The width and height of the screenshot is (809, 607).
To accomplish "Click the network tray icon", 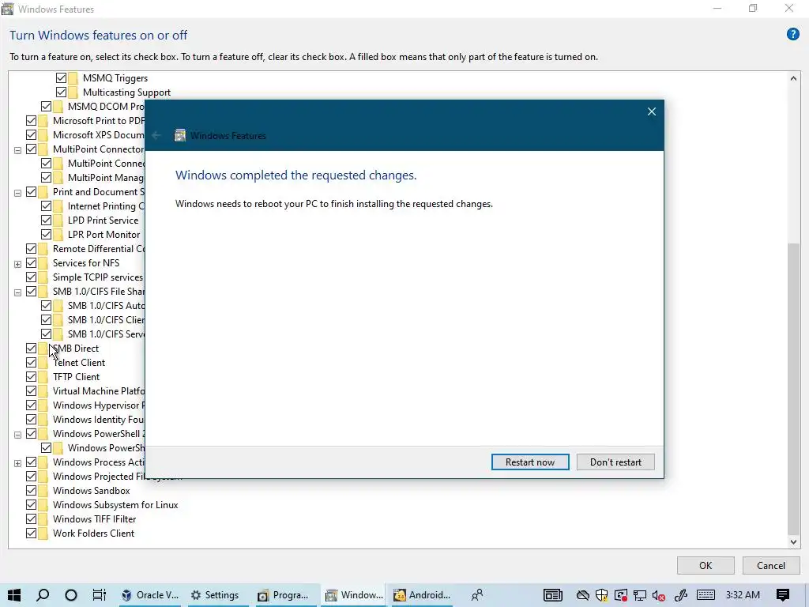I will [640, 595].
